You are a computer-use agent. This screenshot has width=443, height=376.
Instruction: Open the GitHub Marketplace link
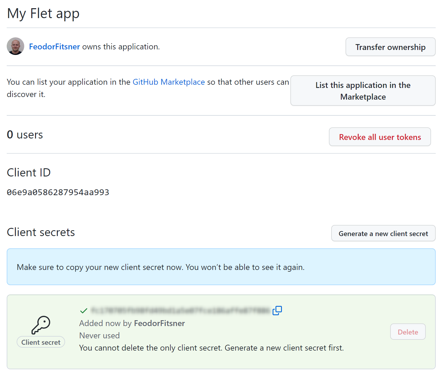[169, 82]
